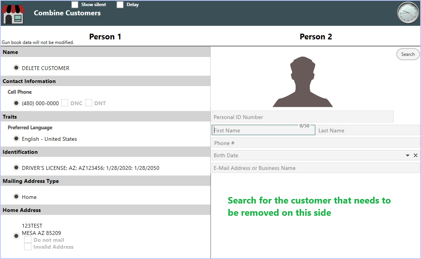Select the (480) 000-0000 cell phone radio

click(16, 103)
